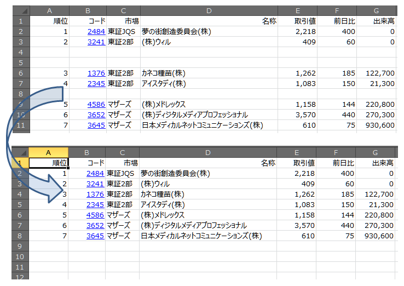
Task: Click 出来高 header cell in top spreadsheet
Action: (x=376, y=21)
